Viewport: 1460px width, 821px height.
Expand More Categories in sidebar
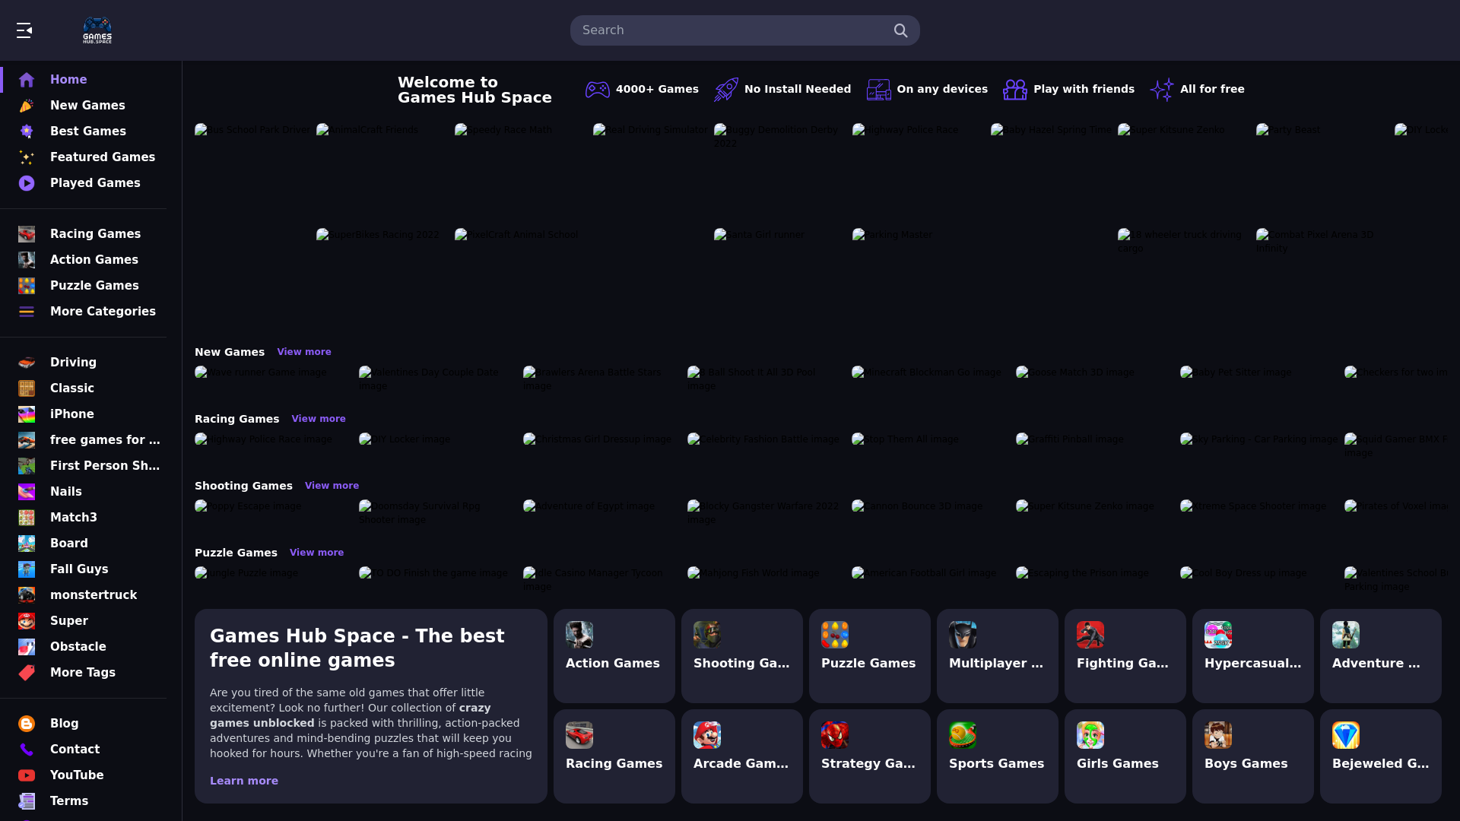(x=84, y=312)
